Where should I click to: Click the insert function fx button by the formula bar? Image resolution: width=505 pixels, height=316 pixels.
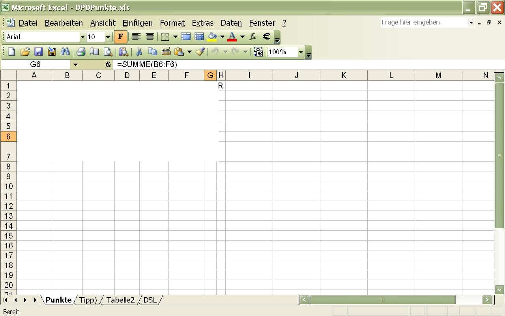tap(108, 64)
